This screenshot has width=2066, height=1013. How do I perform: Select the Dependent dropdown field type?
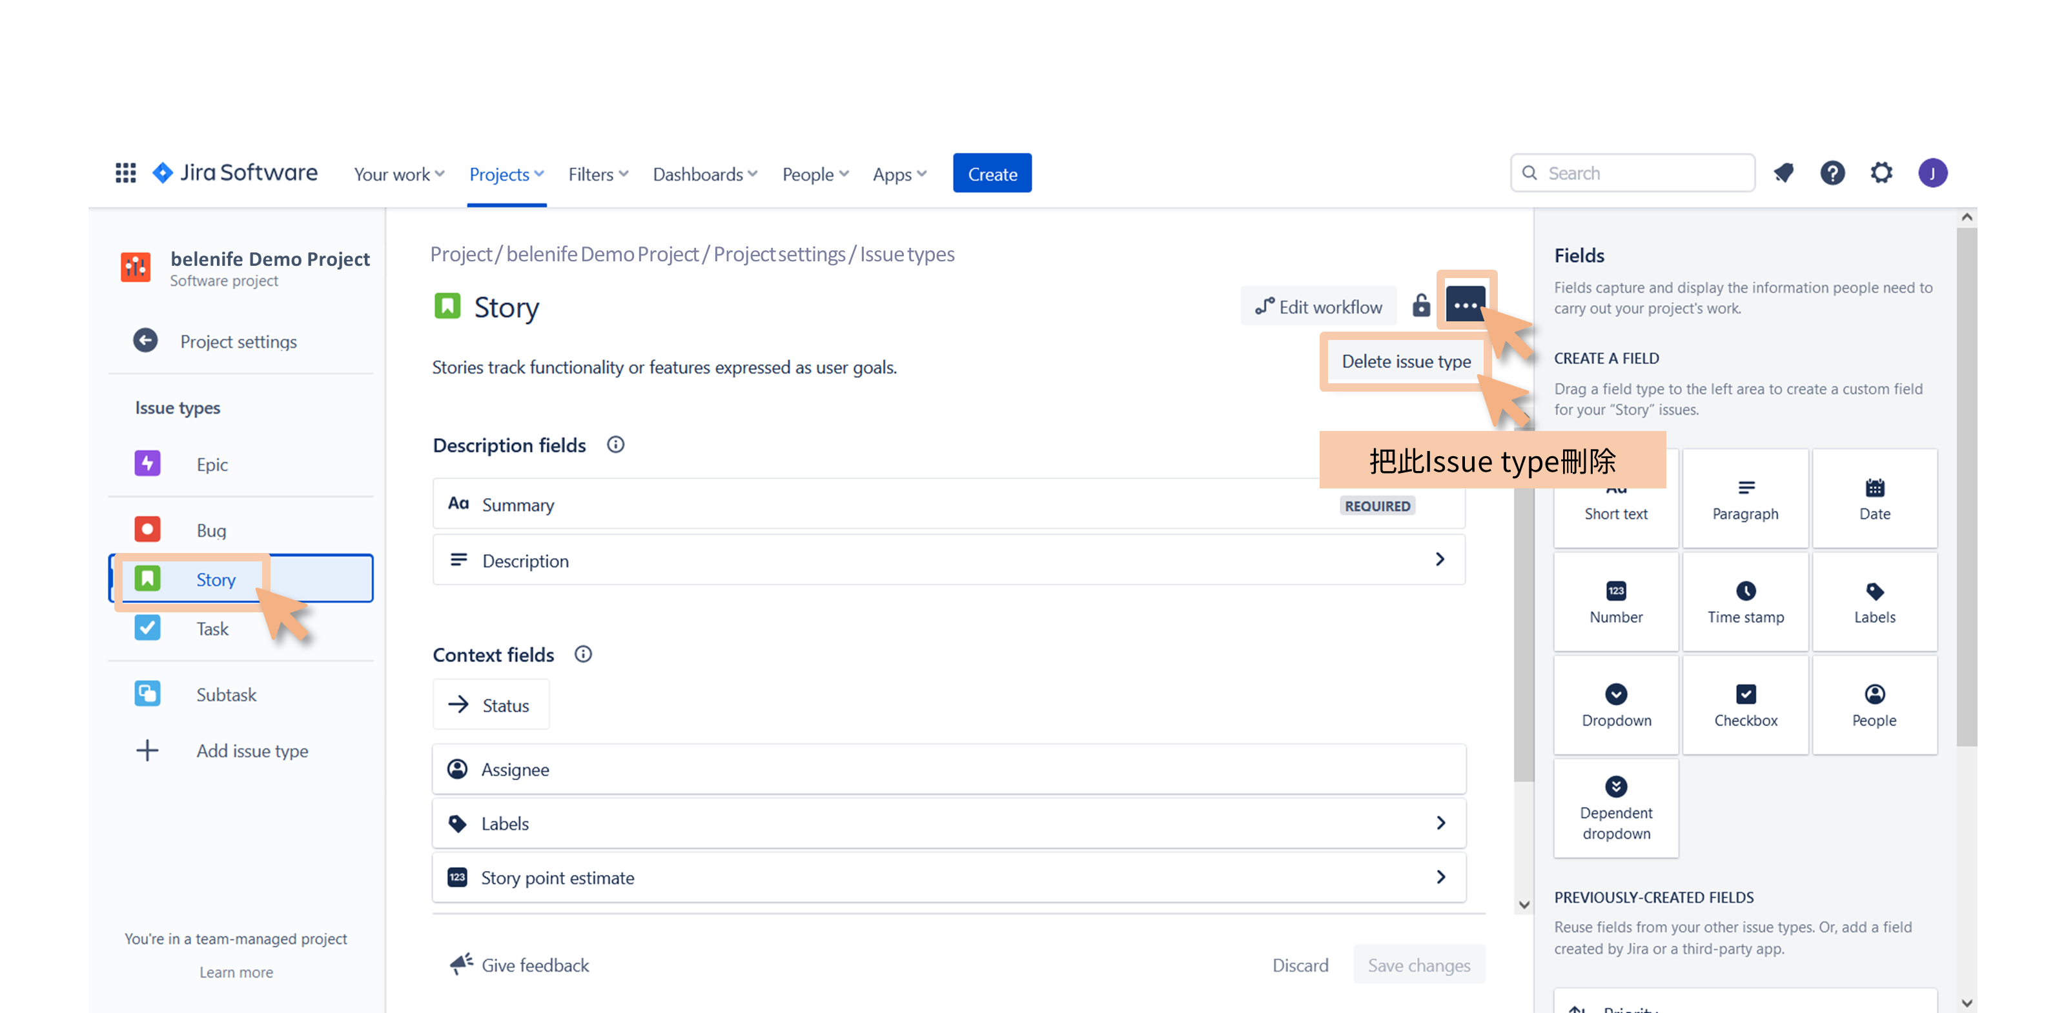pos(1616,808)
